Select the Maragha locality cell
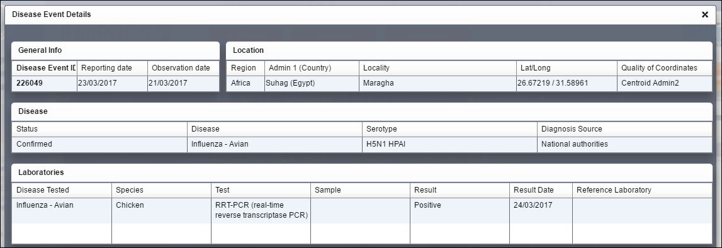 (438, 83)
